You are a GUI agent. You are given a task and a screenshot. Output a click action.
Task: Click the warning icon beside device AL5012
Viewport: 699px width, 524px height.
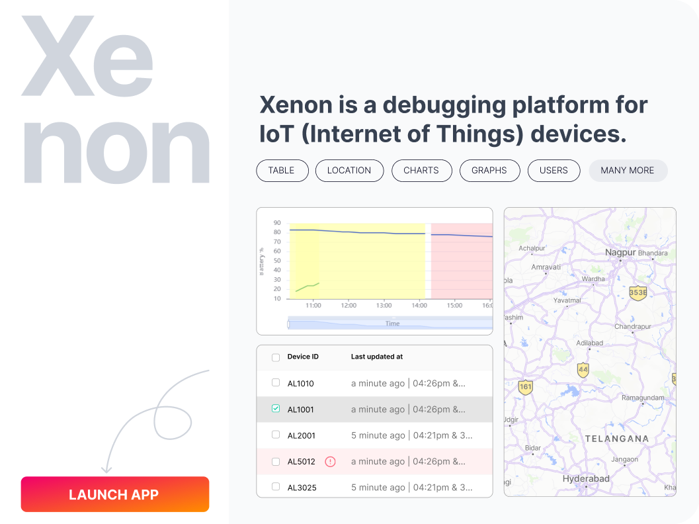coord(331,461)
